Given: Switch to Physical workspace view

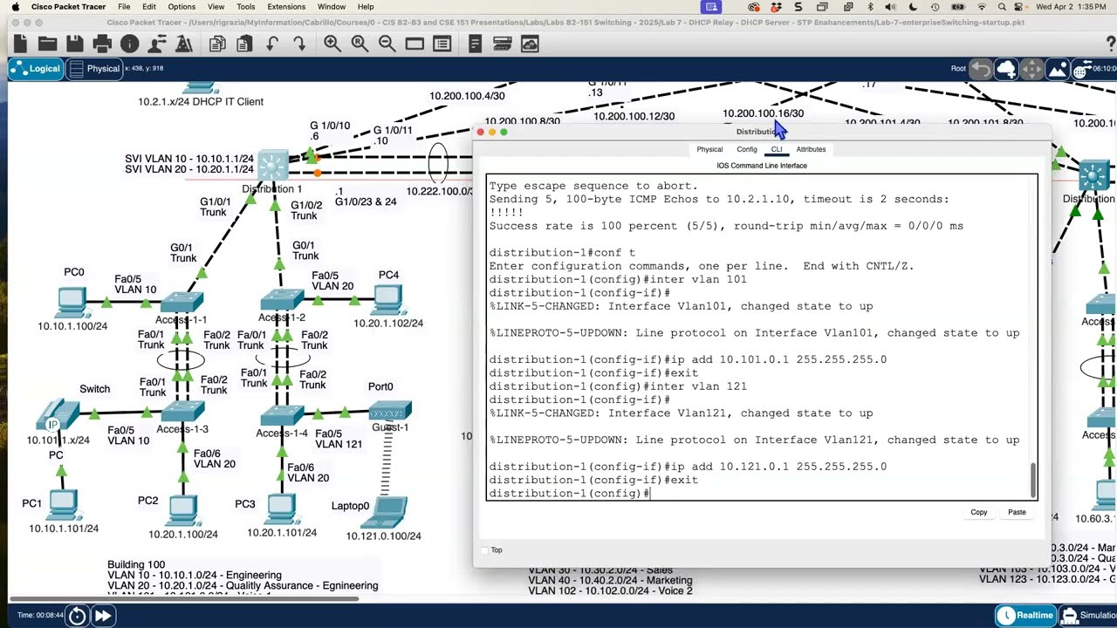Looking at the screenshot, I should pos(93,69).
